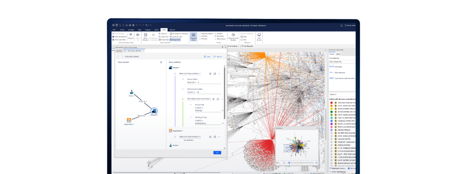Click the edit pencil in Query structure
Viewport: 449px width, 174px height.
coord(161,62)
